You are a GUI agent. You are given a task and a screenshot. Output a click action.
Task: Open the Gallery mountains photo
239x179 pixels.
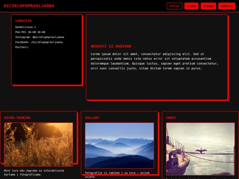[119, 145]
